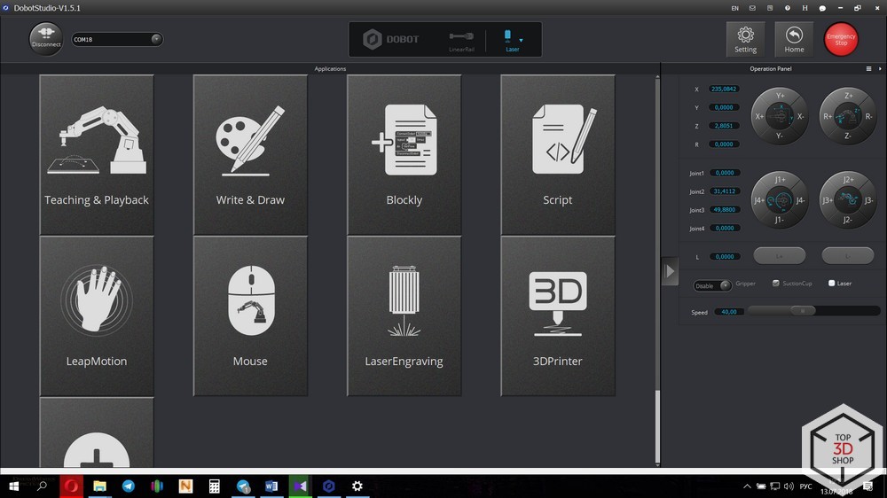Open the Mouse control application

251,316
